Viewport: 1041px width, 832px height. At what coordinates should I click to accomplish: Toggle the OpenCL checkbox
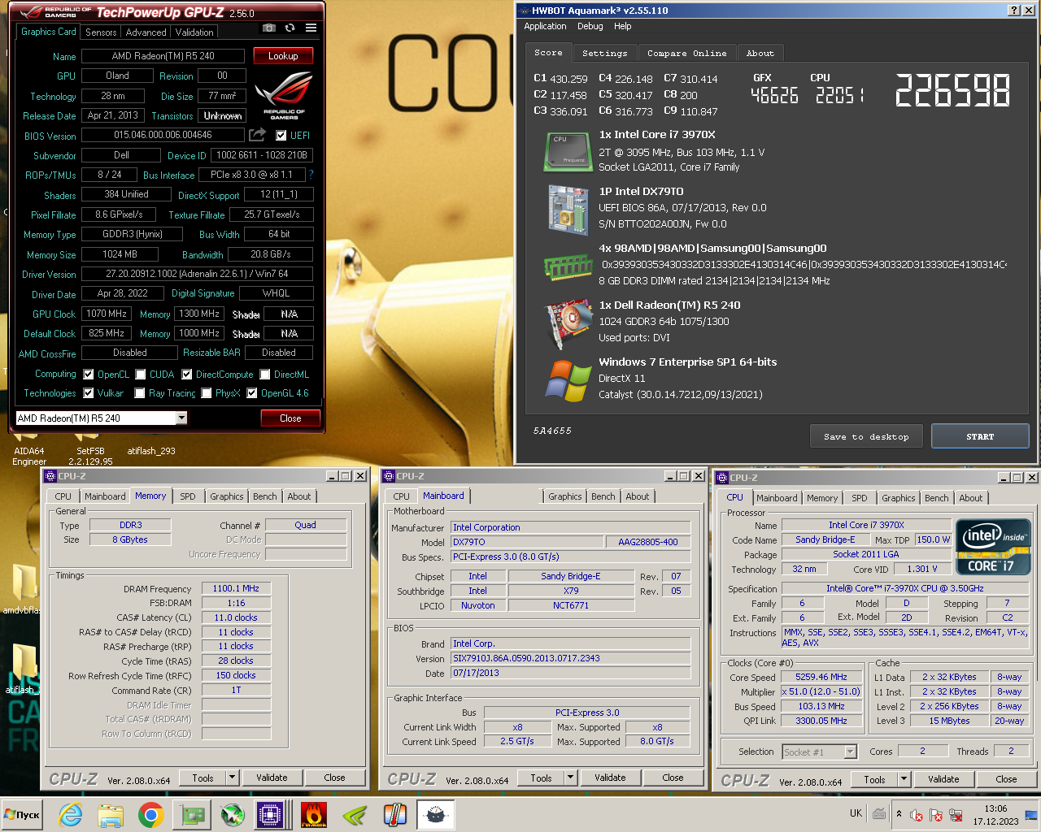[x=89, y=375]
